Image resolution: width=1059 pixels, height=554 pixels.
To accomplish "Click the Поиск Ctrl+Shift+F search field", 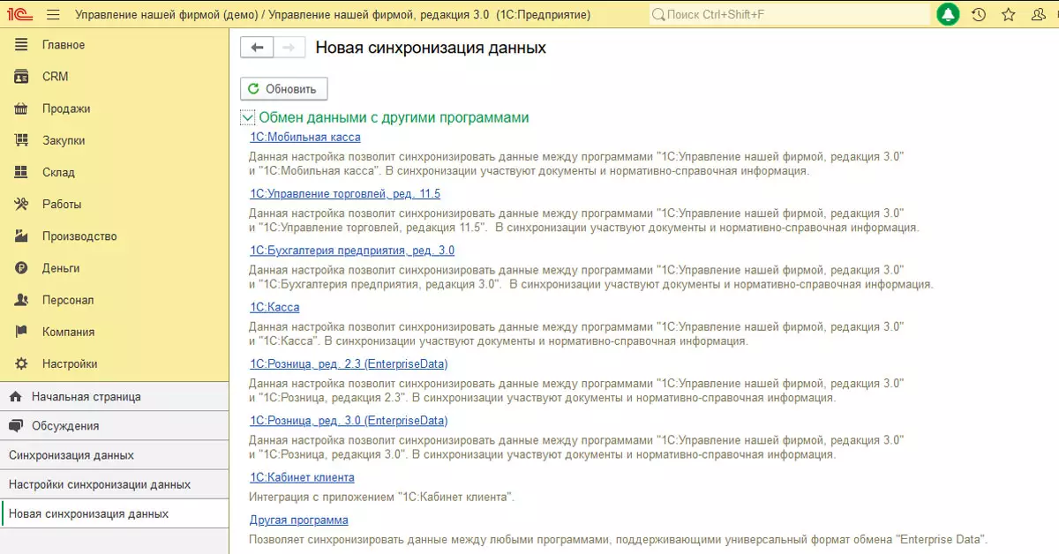I will (x=790, y=15).
